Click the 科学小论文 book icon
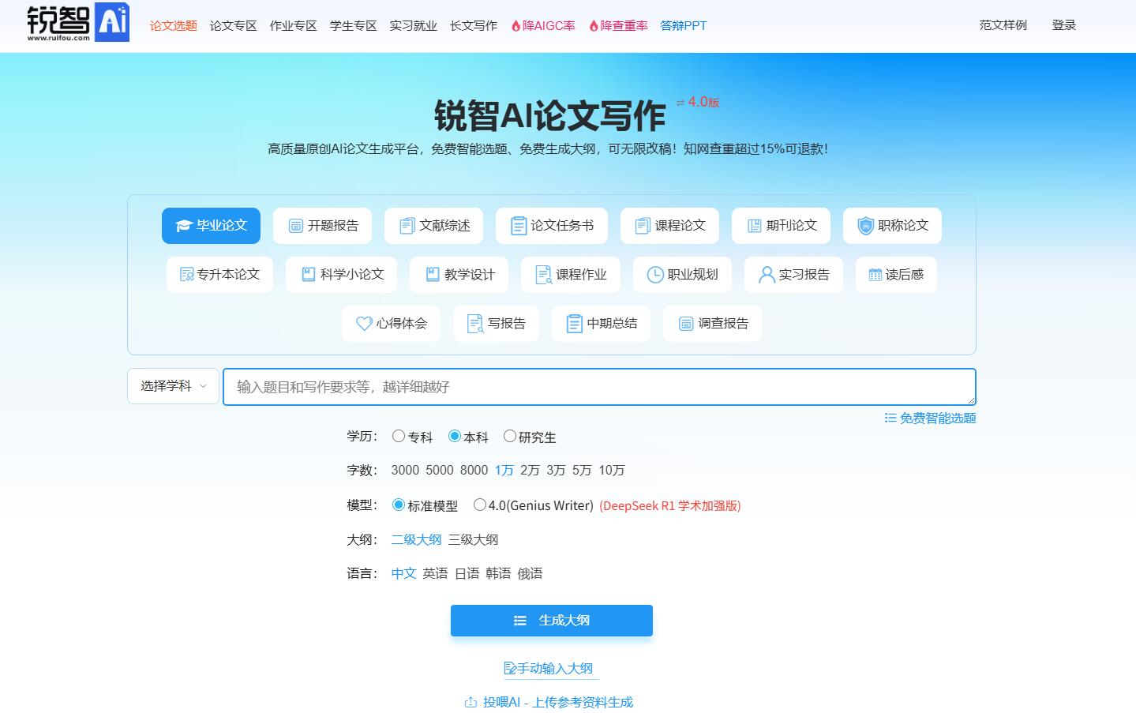Image resolution: width=1136 pixels, height=713 pixels. click(309, 274)
